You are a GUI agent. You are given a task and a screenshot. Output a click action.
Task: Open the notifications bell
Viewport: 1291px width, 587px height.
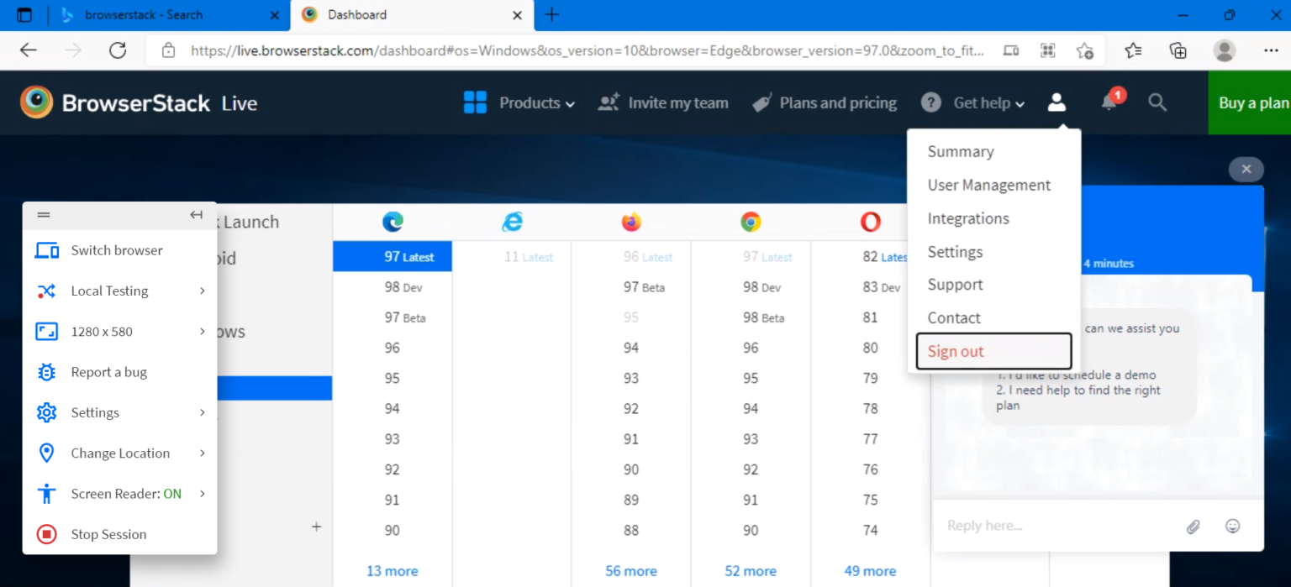[1109, 102]
